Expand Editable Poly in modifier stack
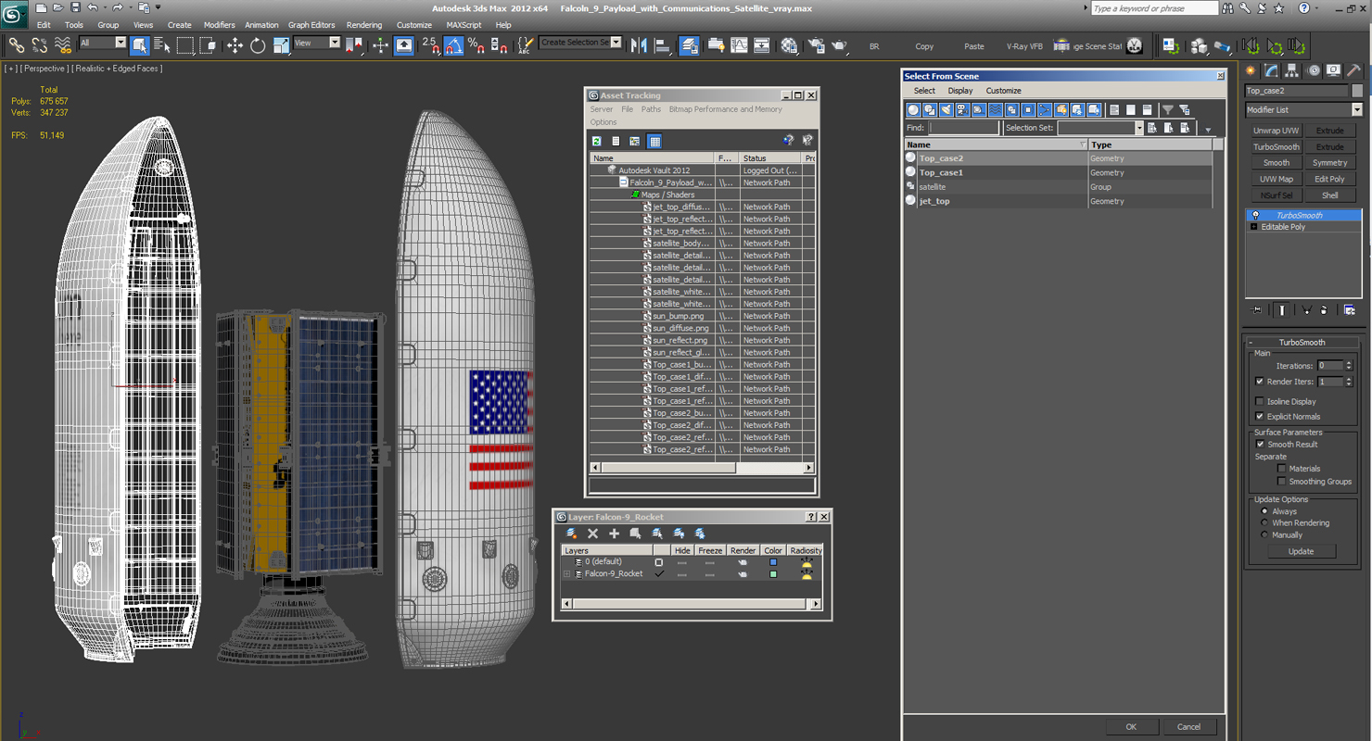This screenshot has width=1372, height=741. [x=1254, y=227]
